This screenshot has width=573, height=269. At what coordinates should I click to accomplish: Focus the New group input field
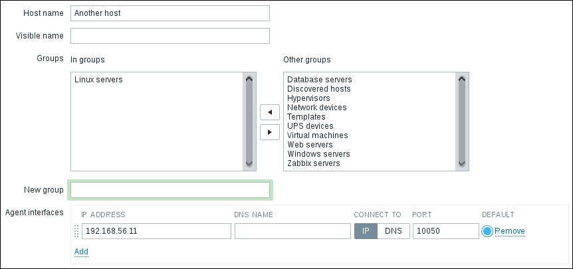(170, 190)
